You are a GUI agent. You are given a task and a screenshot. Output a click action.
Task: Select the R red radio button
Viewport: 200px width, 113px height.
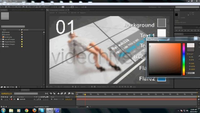point(188,63)
